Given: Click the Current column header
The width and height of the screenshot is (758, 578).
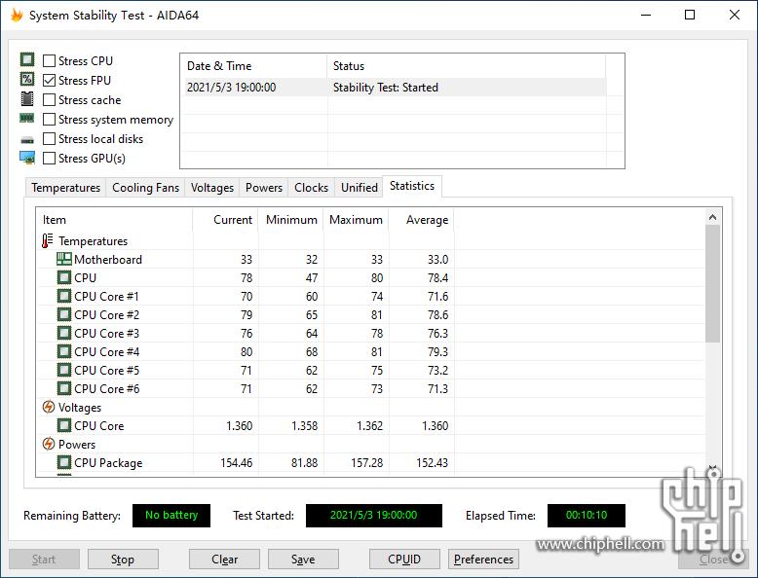Looking at the screenshot, I should 225,220.
